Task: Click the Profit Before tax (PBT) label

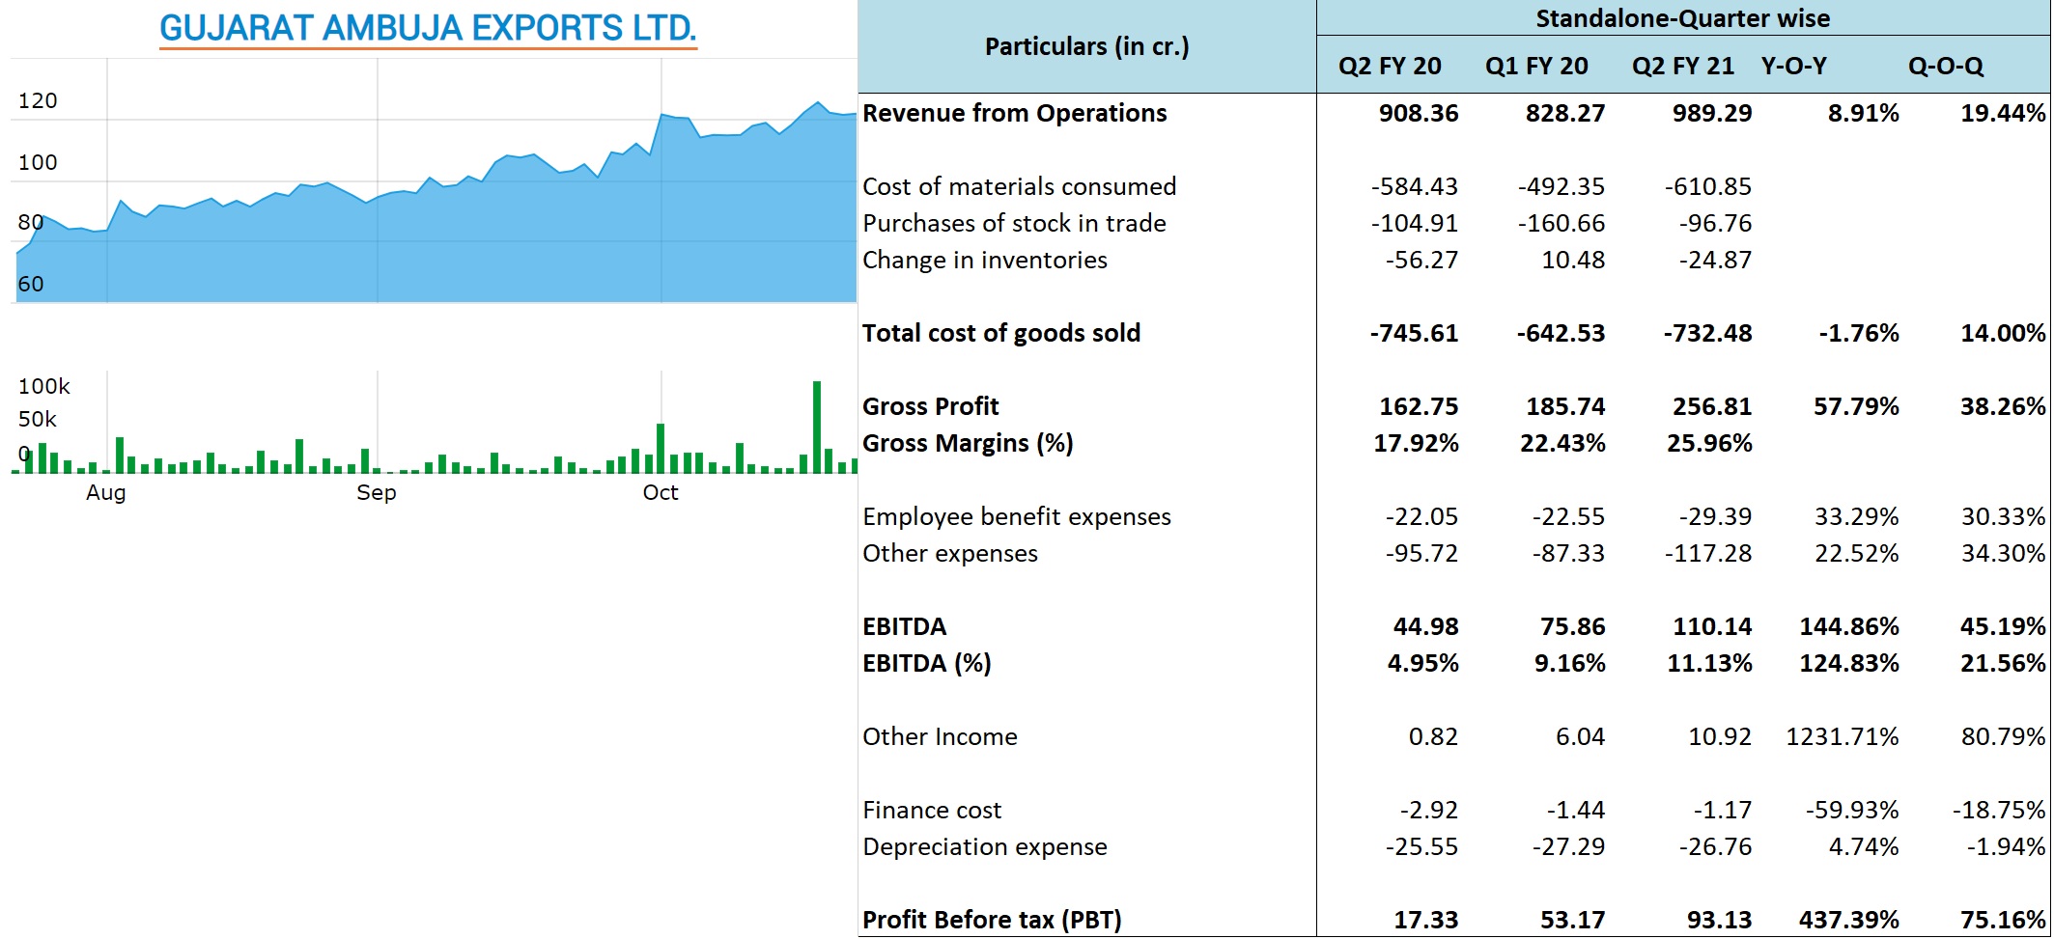Action: [x=992, y=920]
